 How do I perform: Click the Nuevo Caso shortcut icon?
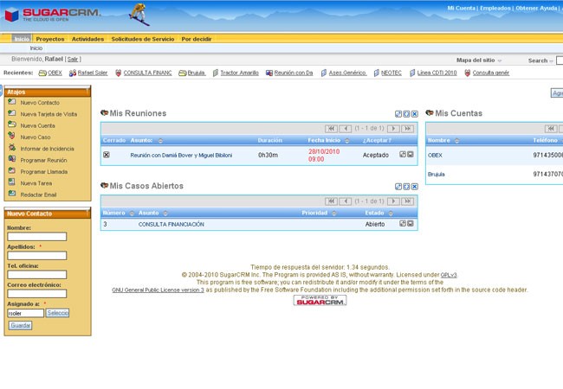(x=12, y=137)
